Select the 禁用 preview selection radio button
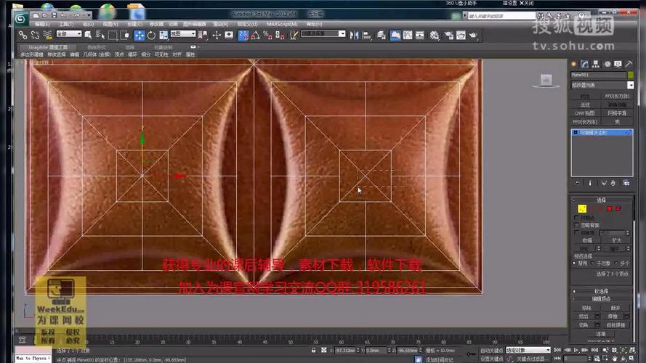Screen dimensions: 646x363 574,263
